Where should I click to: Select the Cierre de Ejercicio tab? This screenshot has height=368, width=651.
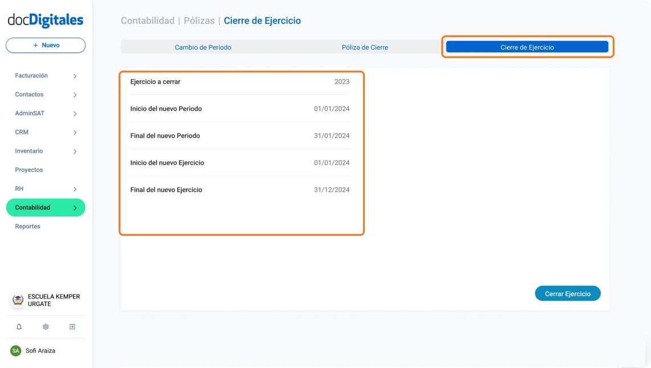tap(527, 47)
